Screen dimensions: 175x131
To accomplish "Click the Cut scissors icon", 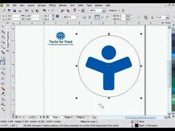I will tap(27, 11).
